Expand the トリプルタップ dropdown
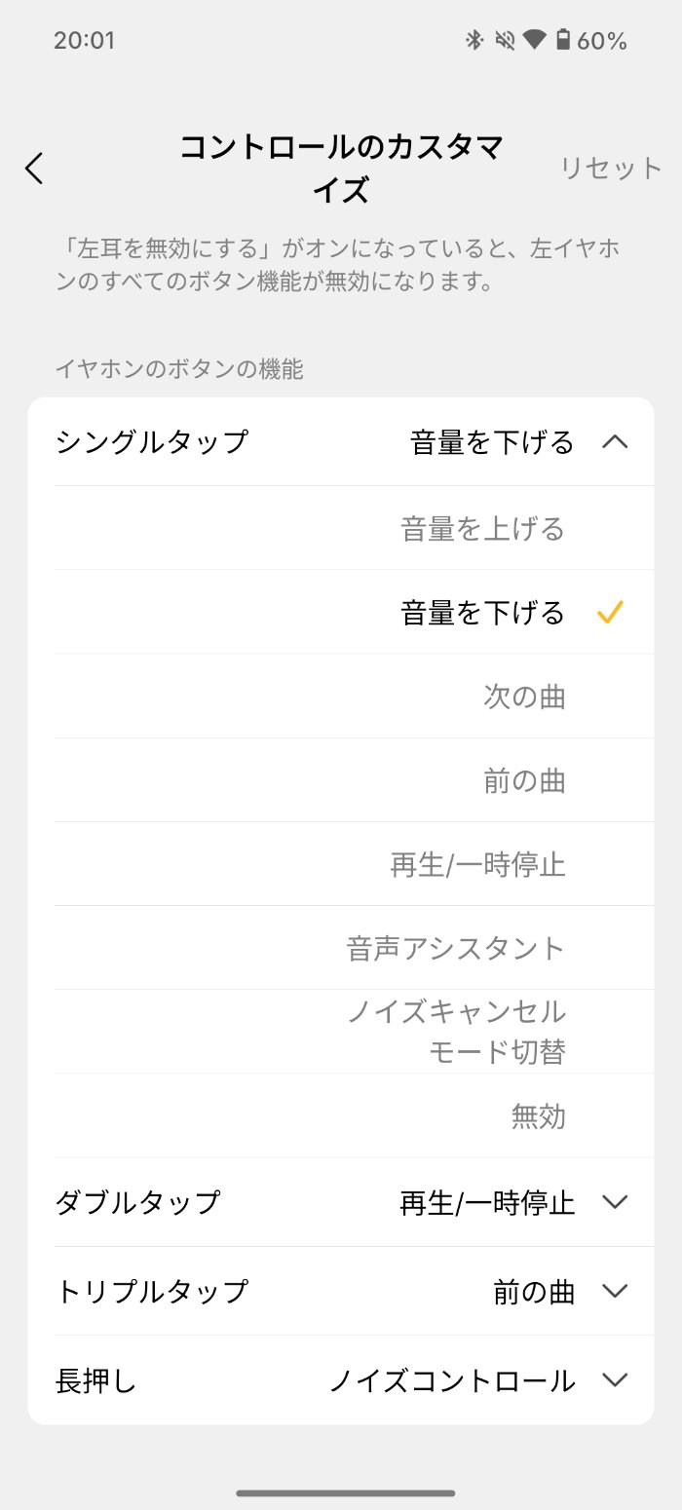 [614, 1292]
